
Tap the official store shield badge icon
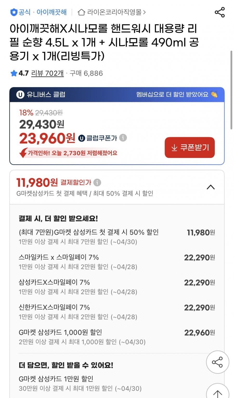pyautogui.click(x=14, y=12)
